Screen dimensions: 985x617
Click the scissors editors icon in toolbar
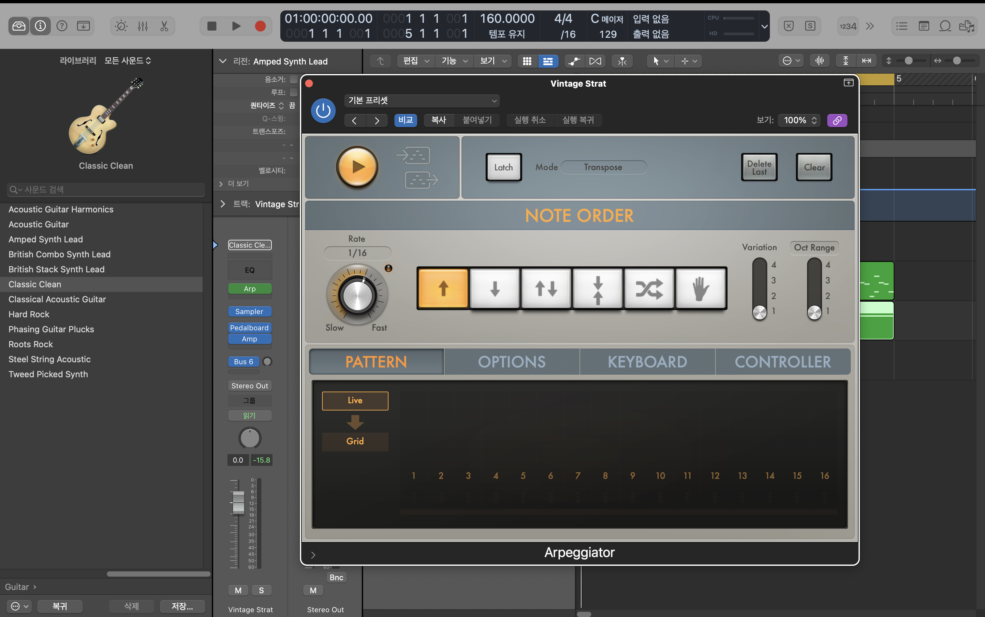(164, 26)
